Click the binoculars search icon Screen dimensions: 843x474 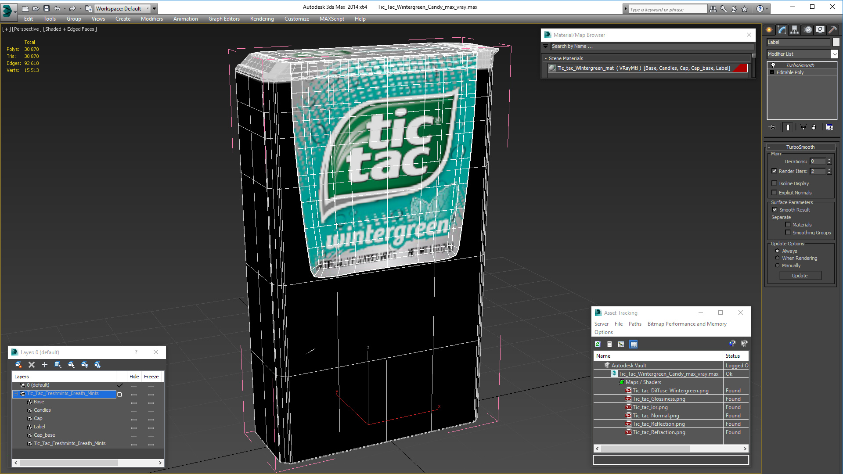point(713,9)
